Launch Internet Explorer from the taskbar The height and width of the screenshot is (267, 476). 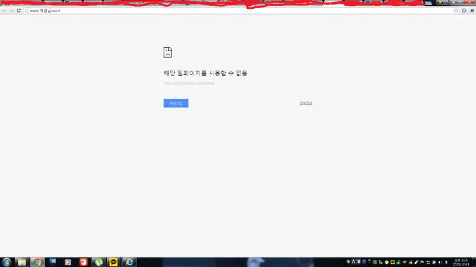[x=129, y=262]
